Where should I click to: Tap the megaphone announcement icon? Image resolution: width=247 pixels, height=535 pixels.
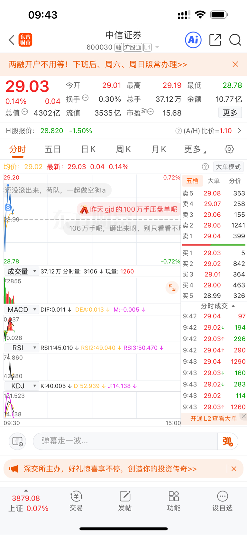pyautogui.click(x=14, y=469)
